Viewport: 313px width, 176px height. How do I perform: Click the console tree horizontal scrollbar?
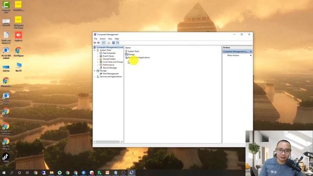tap(108, 142)
